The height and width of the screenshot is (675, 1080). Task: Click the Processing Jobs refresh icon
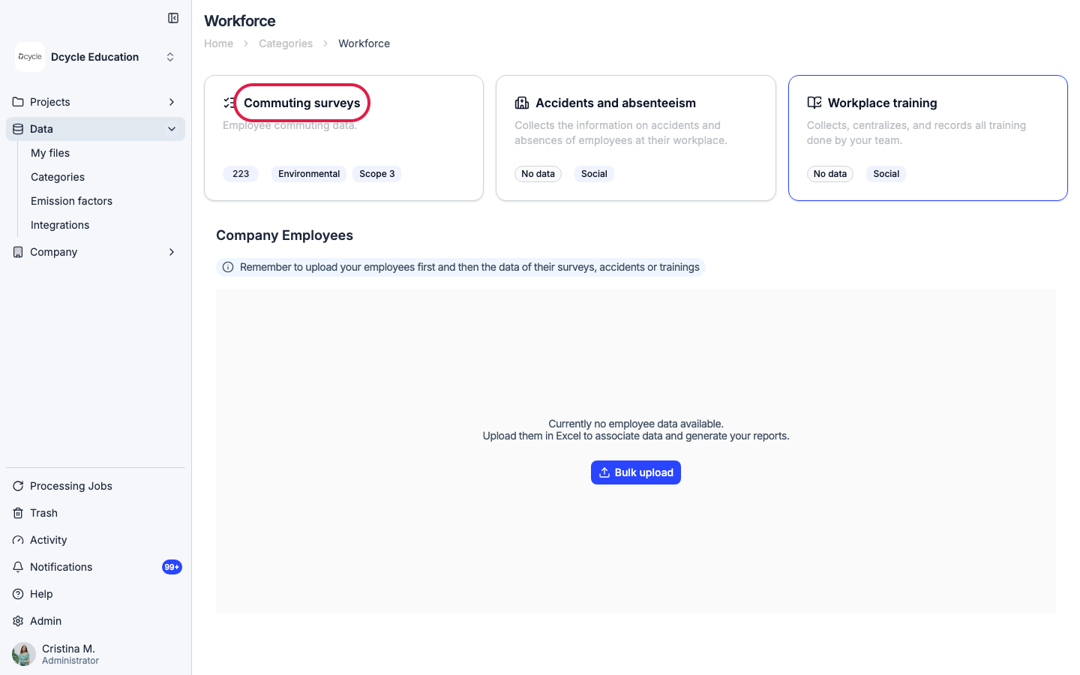[18, 486]
